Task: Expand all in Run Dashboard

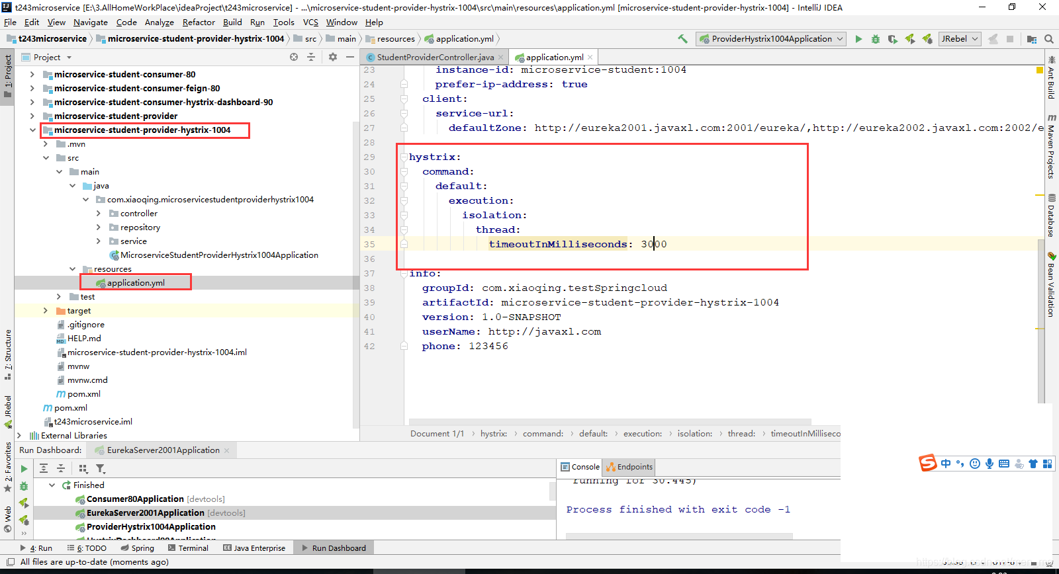Action: point(44,468)
